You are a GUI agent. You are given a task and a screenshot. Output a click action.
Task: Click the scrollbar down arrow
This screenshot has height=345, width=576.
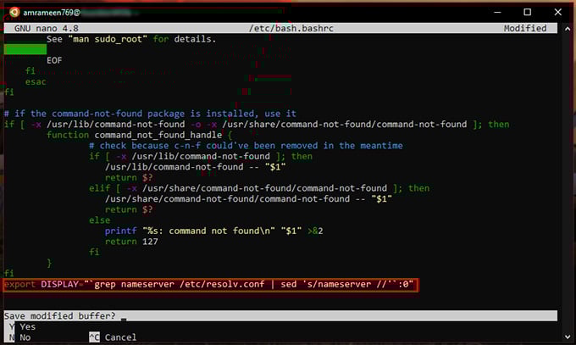(568, 337)
